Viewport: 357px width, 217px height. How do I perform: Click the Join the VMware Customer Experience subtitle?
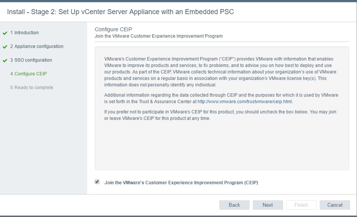(159, 36)
